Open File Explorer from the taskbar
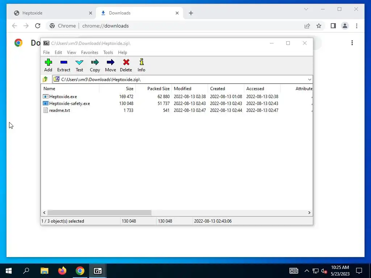 click(x=44, y=271)
